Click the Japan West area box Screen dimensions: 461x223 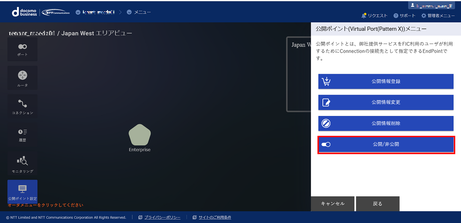pyautogui.click(x=299, y=74)
